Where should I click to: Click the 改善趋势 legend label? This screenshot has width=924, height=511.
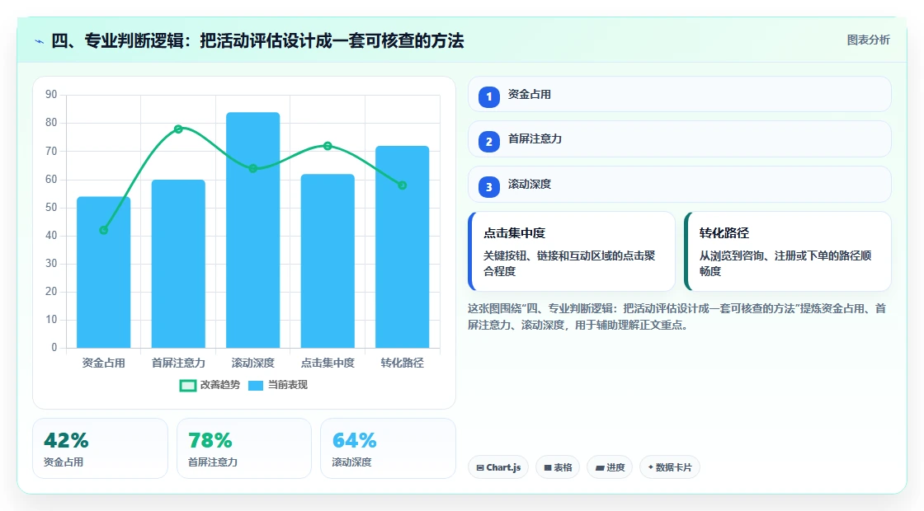pyautogui.click(x=220, y=385)
